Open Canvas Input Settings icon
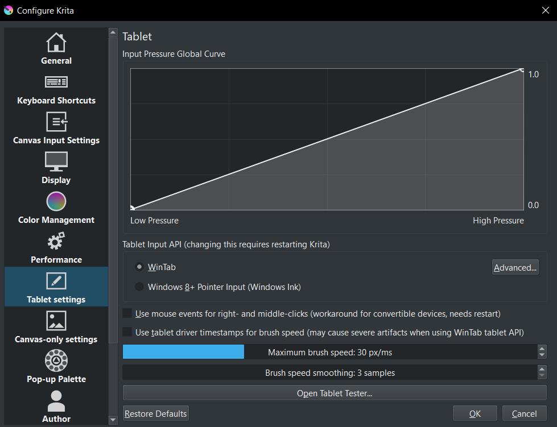Screen dimensions: 557x427 click(56, 122)
